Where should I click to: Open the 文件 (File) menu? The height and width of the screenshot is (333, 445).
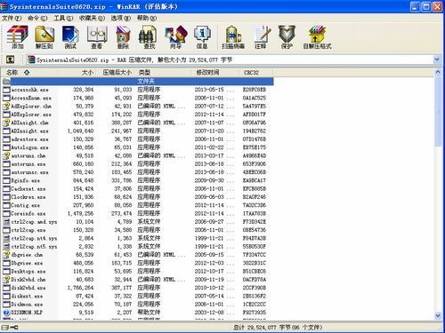coord(12,18)
